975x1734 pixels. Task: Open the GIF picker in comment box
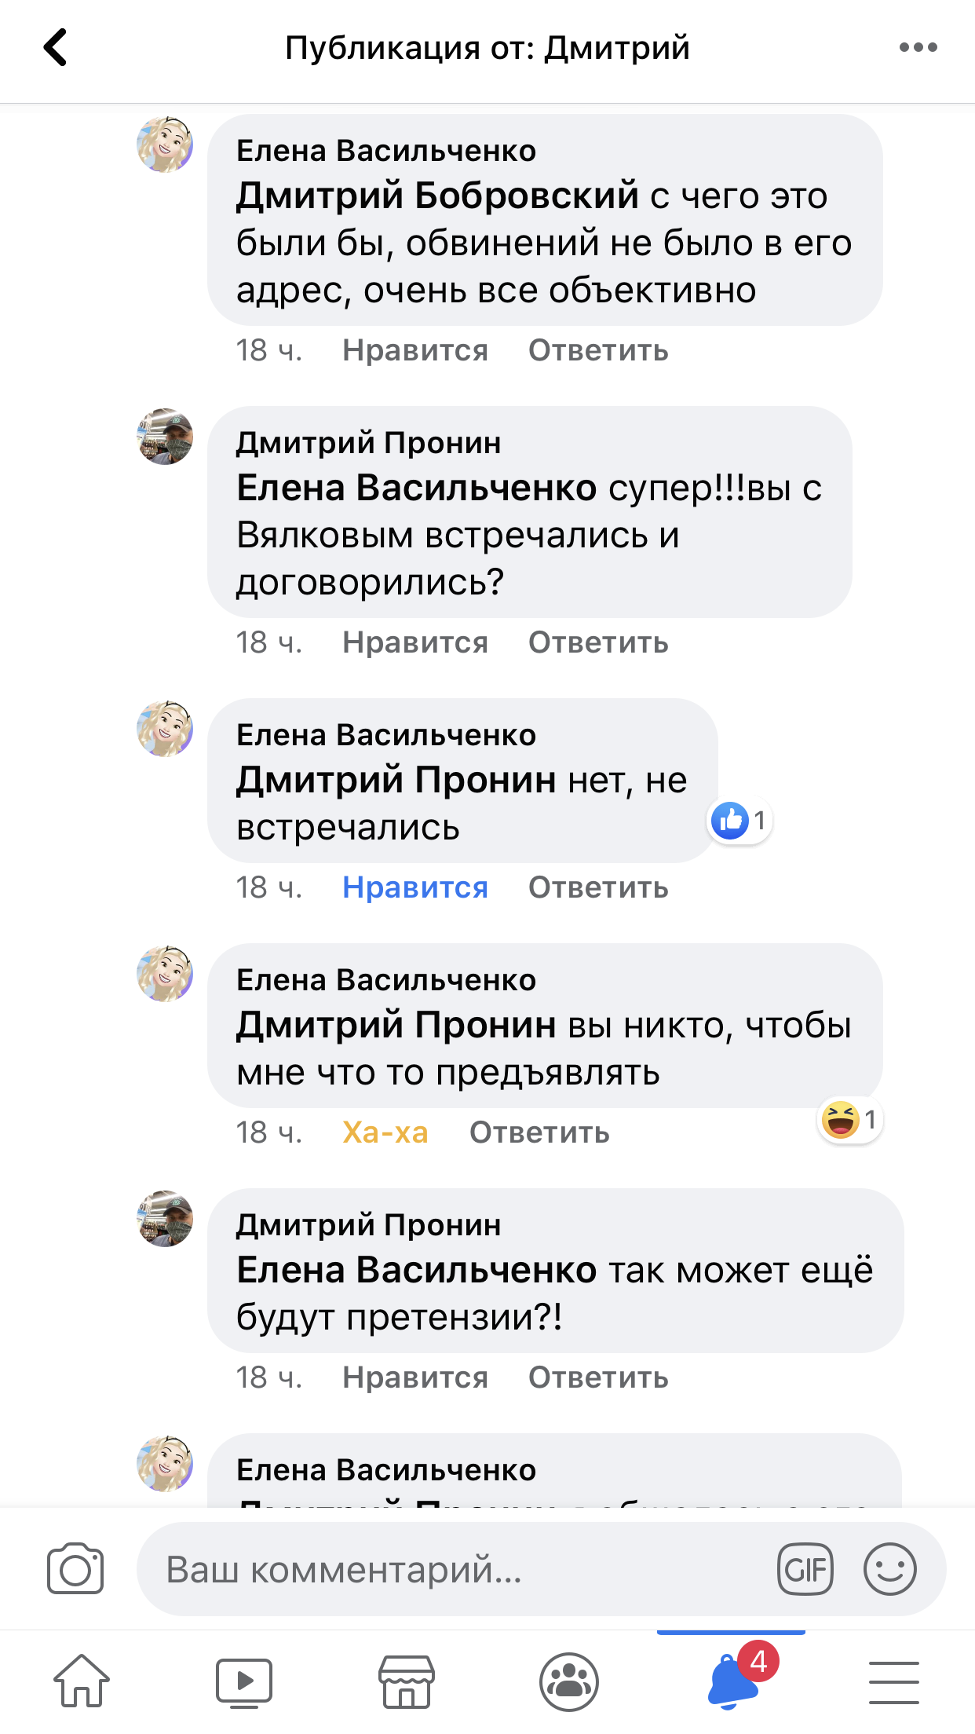[805, 1569]
